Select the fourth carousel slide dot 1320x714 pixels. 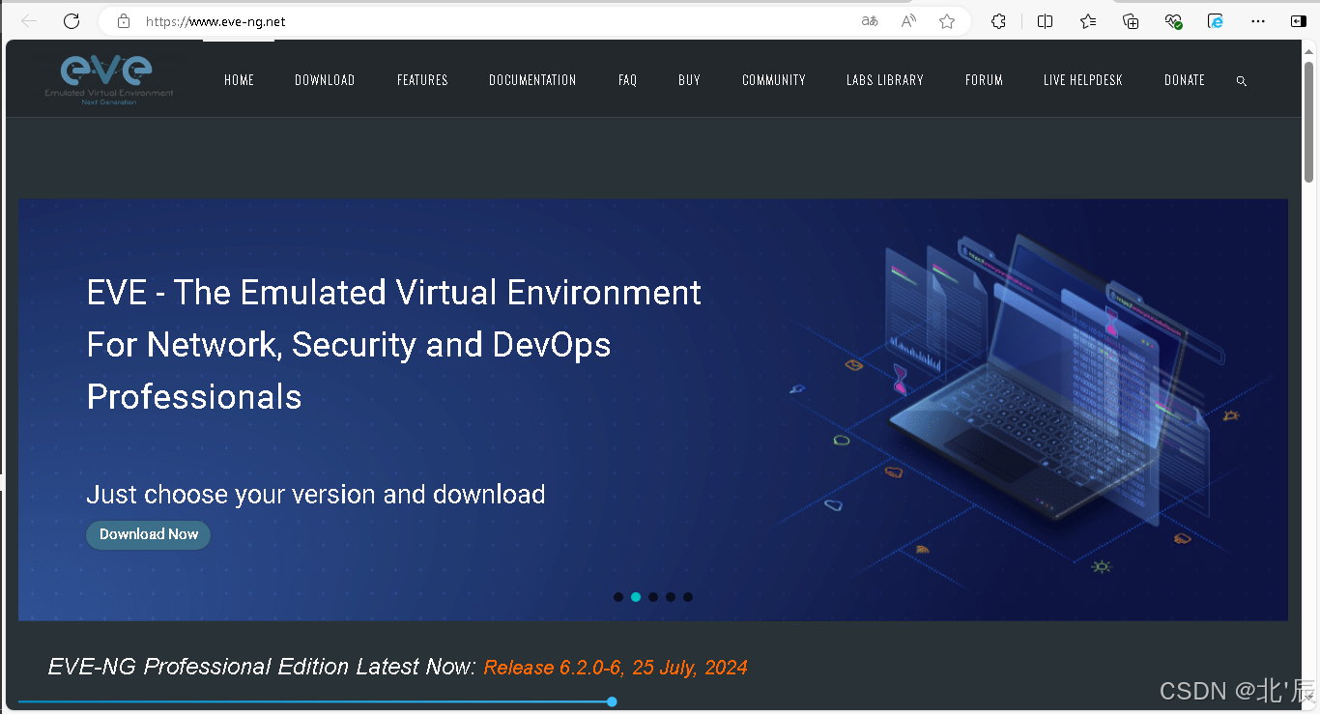pos(671,597)
